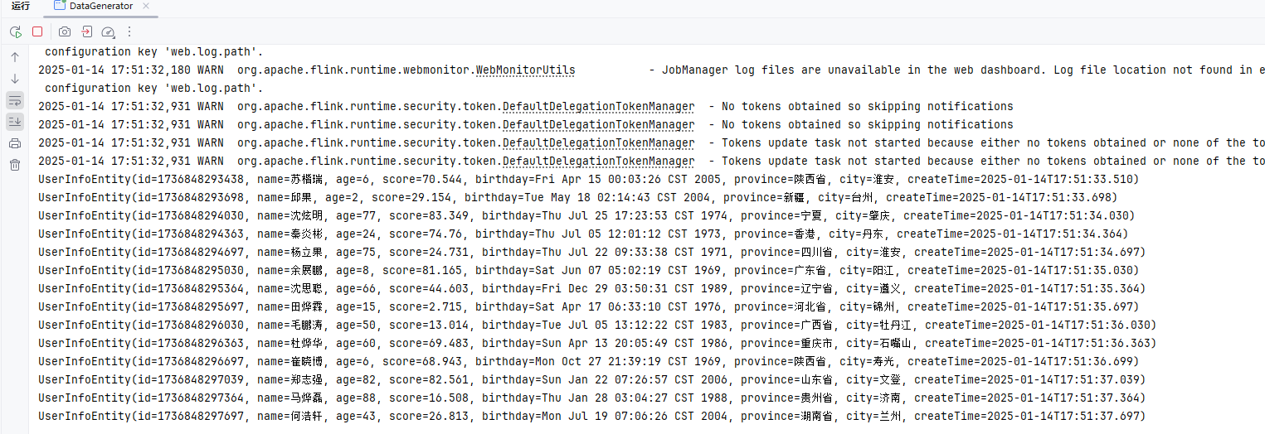Toggle soft-wrap for console output
Image resolution: width=1265 pixels, height=434 pixels.
coord(15,100)
